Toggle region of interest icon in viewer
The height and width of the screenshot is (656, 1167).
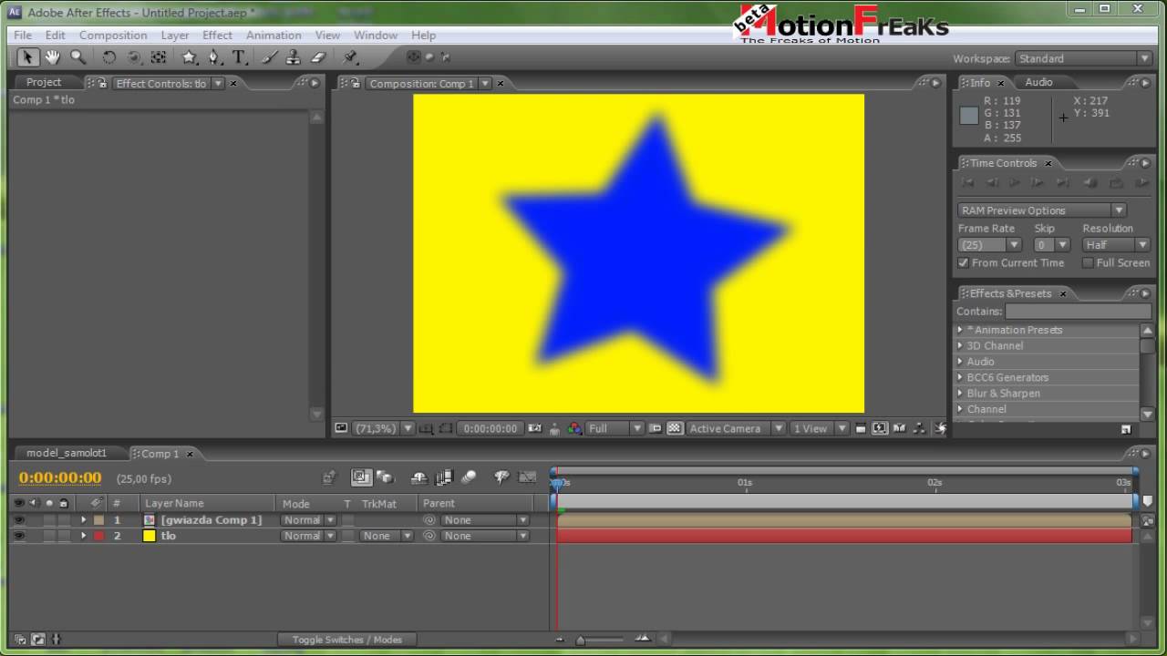tap(655, 428)
